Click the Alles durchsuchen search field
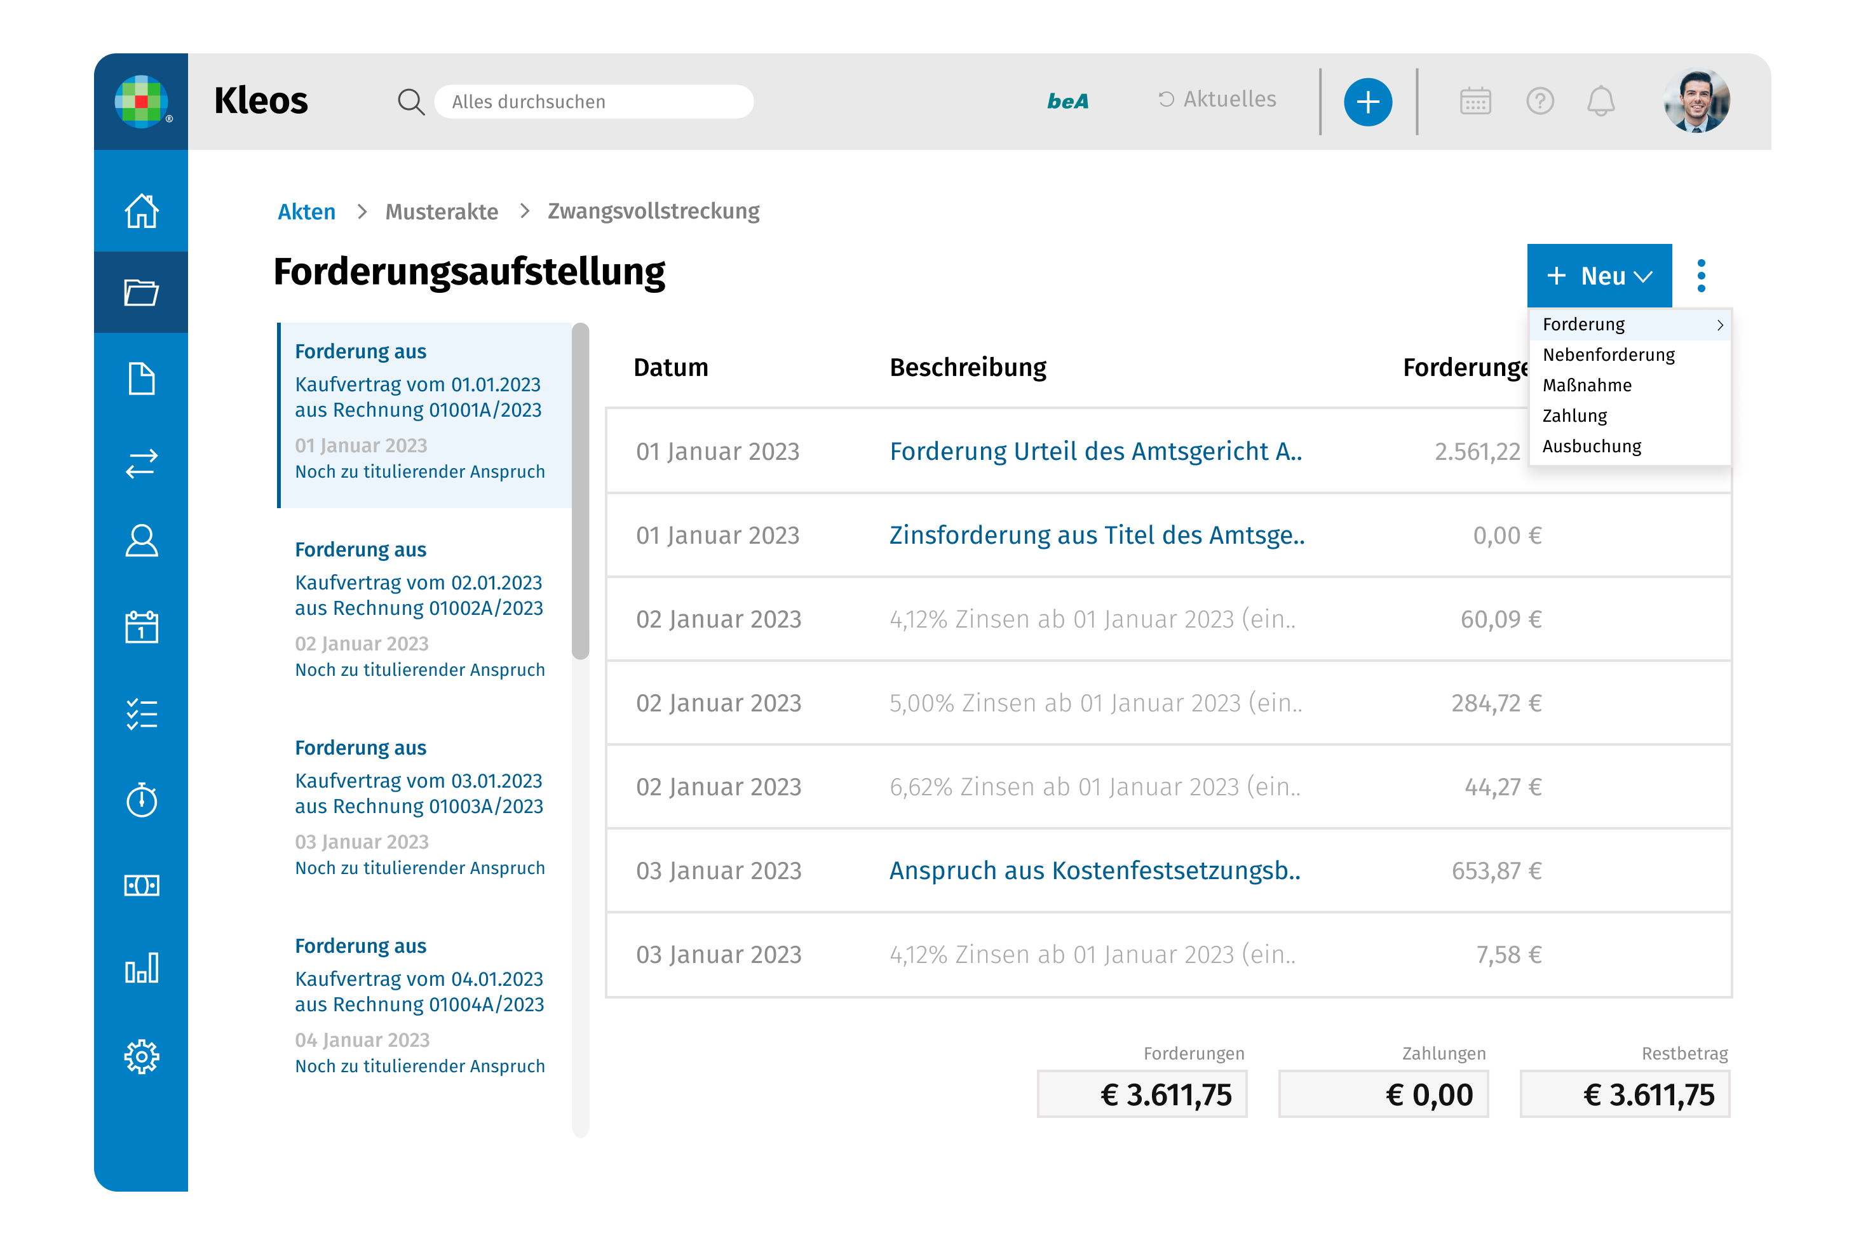 (593, 102)
